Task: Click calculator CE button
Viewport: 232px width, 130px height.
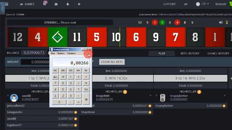Action: 63,77
